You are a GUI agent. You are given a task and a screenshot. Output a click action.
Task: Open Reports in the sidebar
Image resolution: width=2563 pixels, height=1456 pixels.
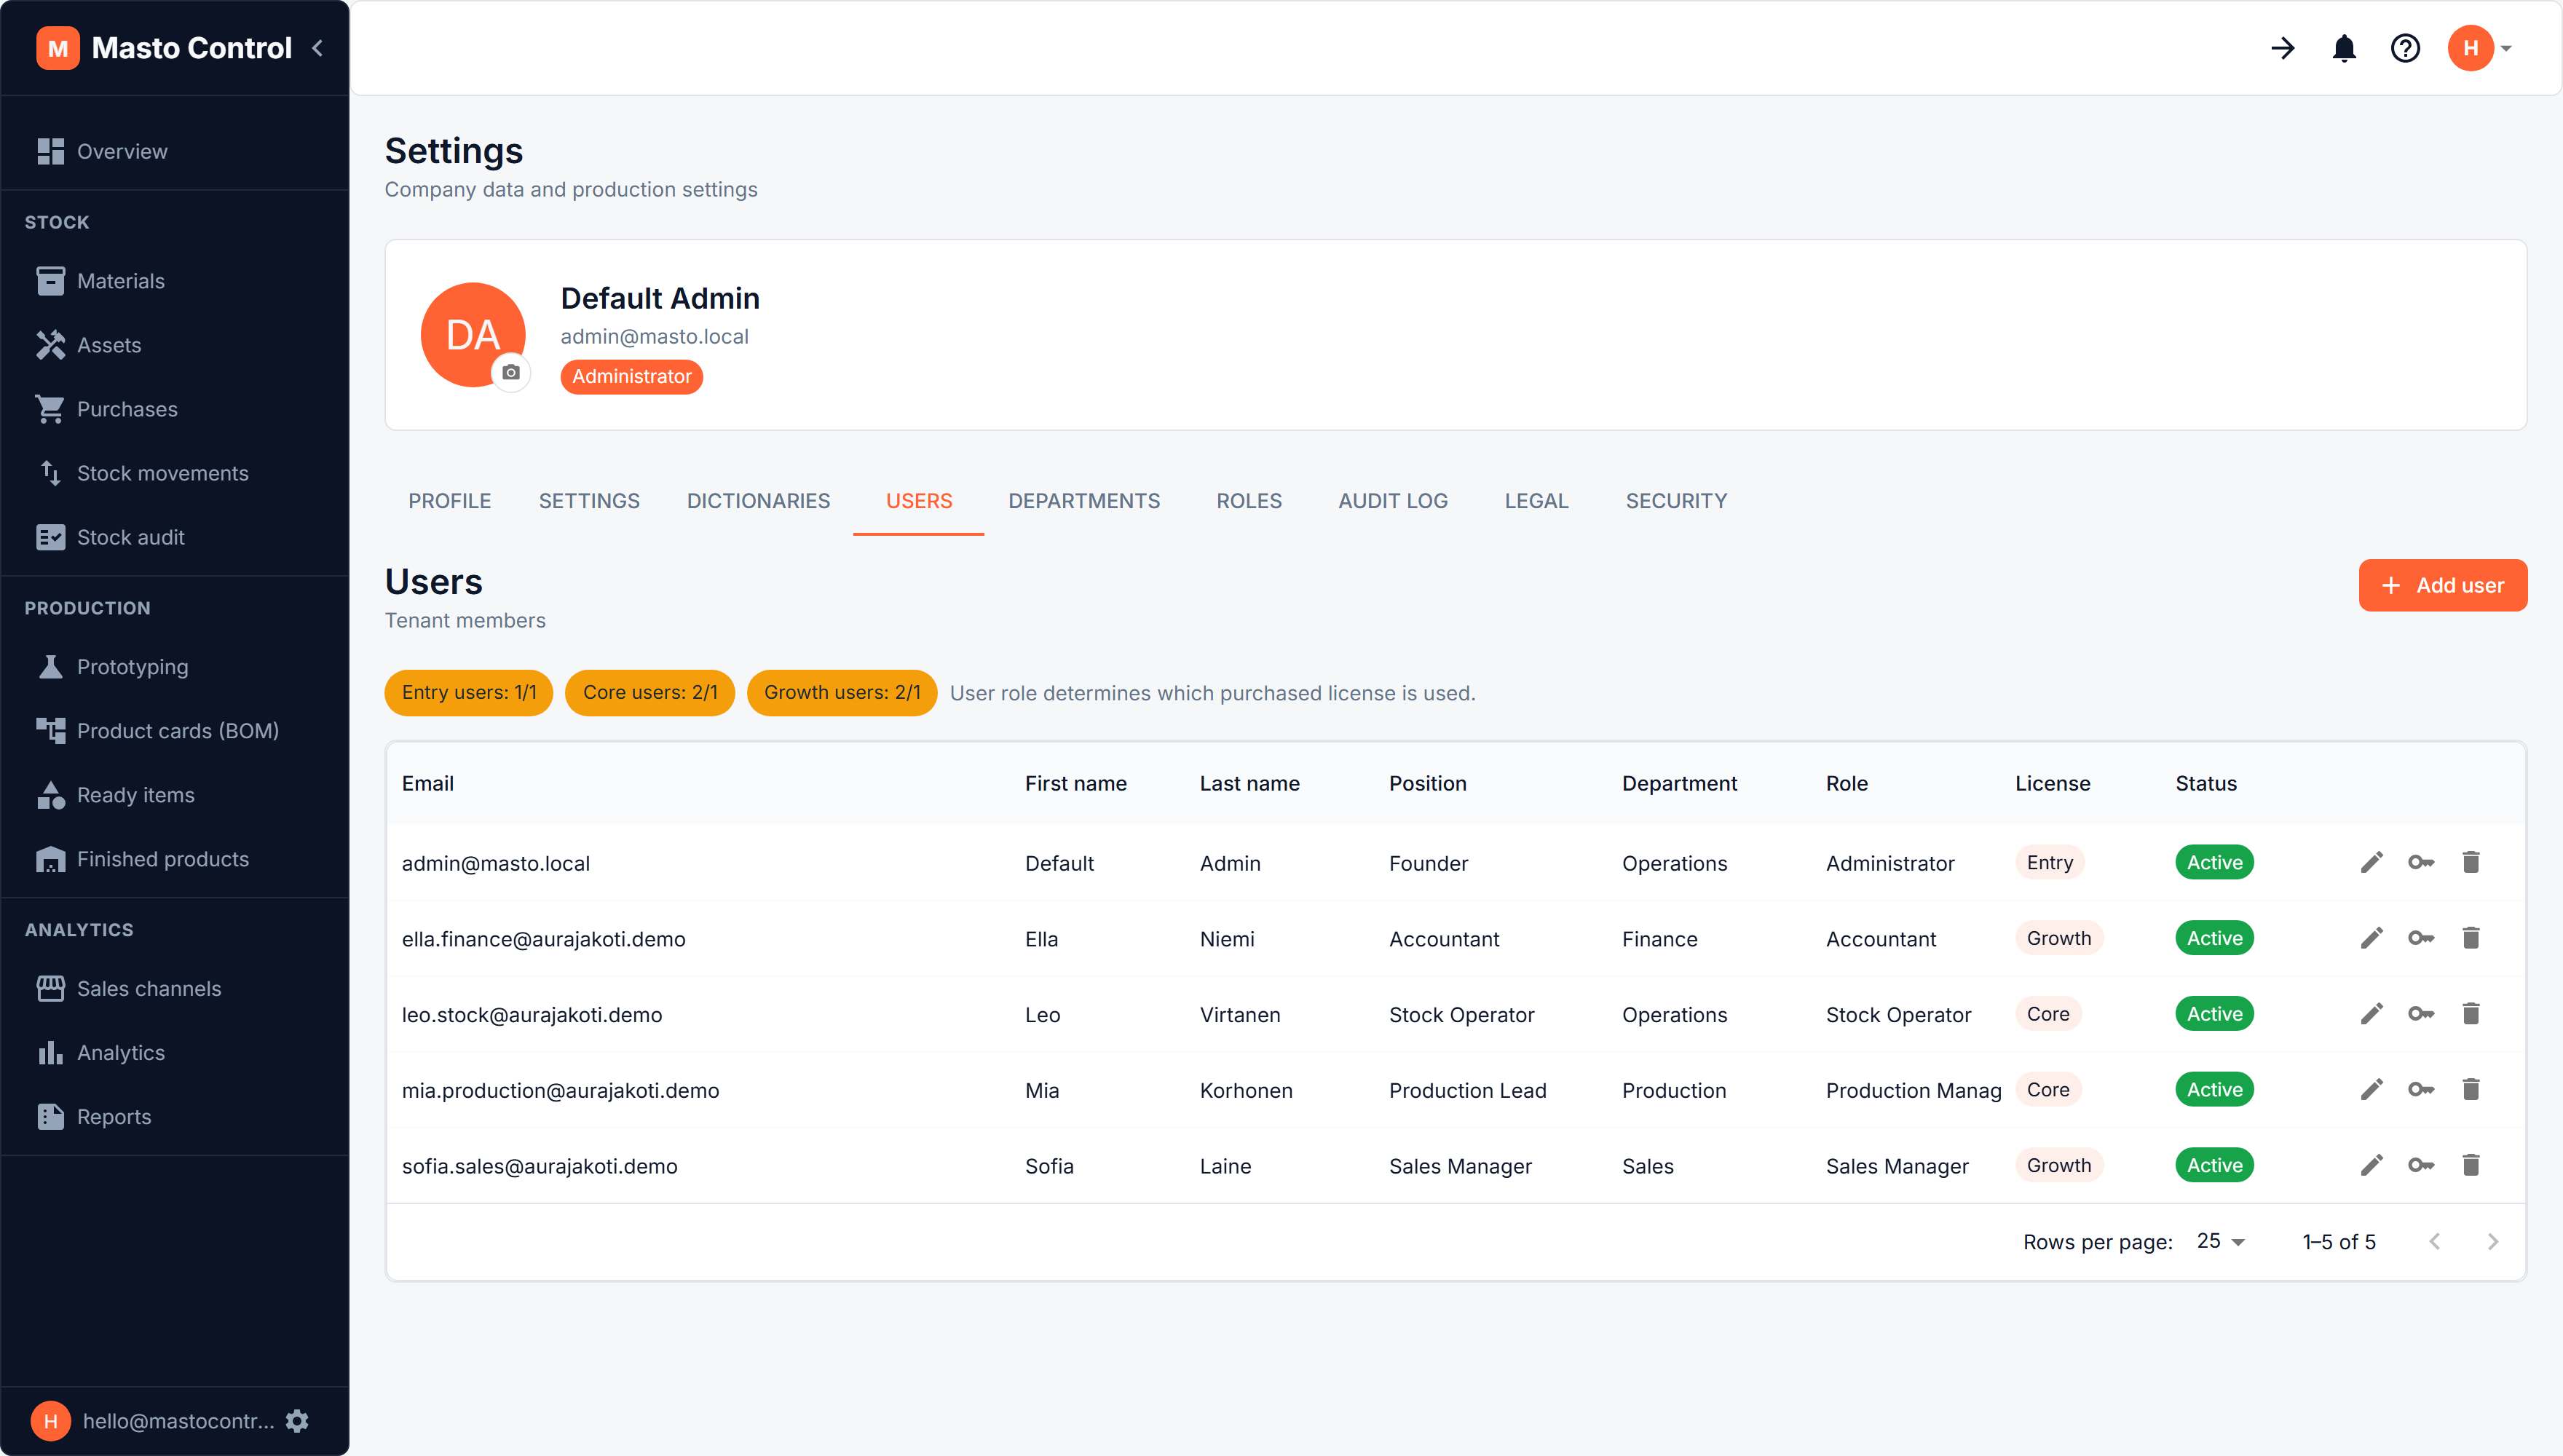(175, 1116)
